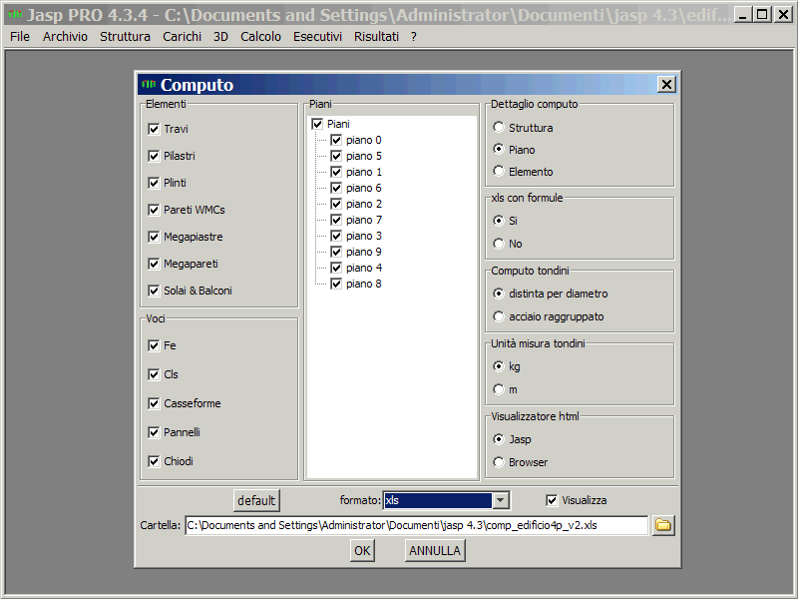Open the Struttura menu

[125, 36]
